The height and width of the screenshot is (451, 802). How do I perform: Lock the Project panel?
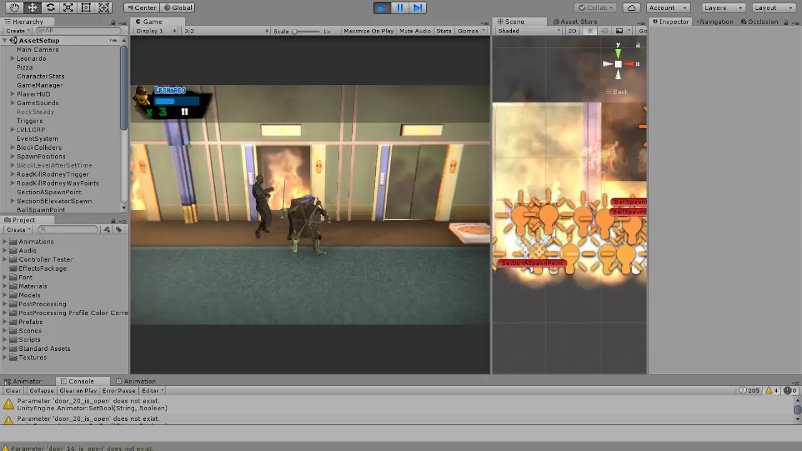coord(113,220)
